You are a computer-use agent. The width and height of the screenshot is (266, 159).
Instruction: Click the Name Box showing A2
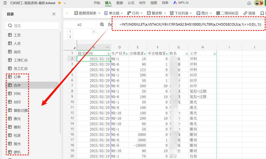[79, 25]
